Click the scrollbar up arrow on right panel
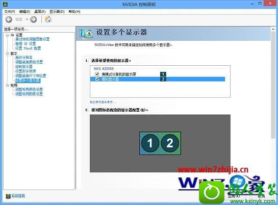 coord(273,30)
